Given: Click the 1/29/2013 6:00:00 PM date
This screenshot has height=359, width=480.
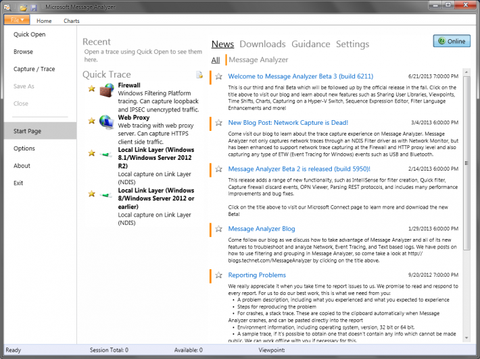Looking at the screenshot, I should click(433, 229).
